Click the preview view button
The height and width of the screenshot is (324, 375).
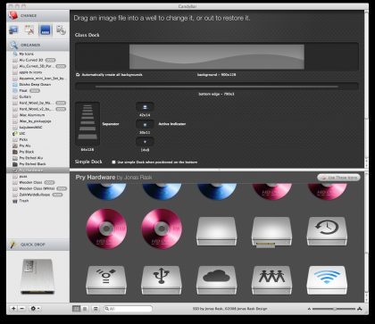(96, 309)
